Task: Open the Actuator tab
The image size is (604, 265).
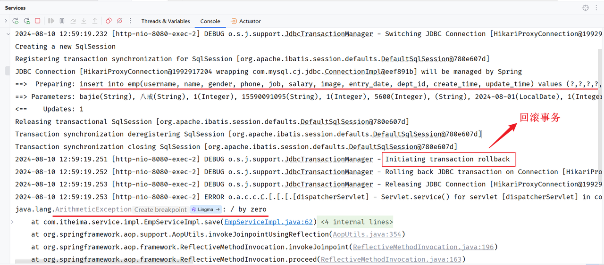Action: (x=245, y=21)
